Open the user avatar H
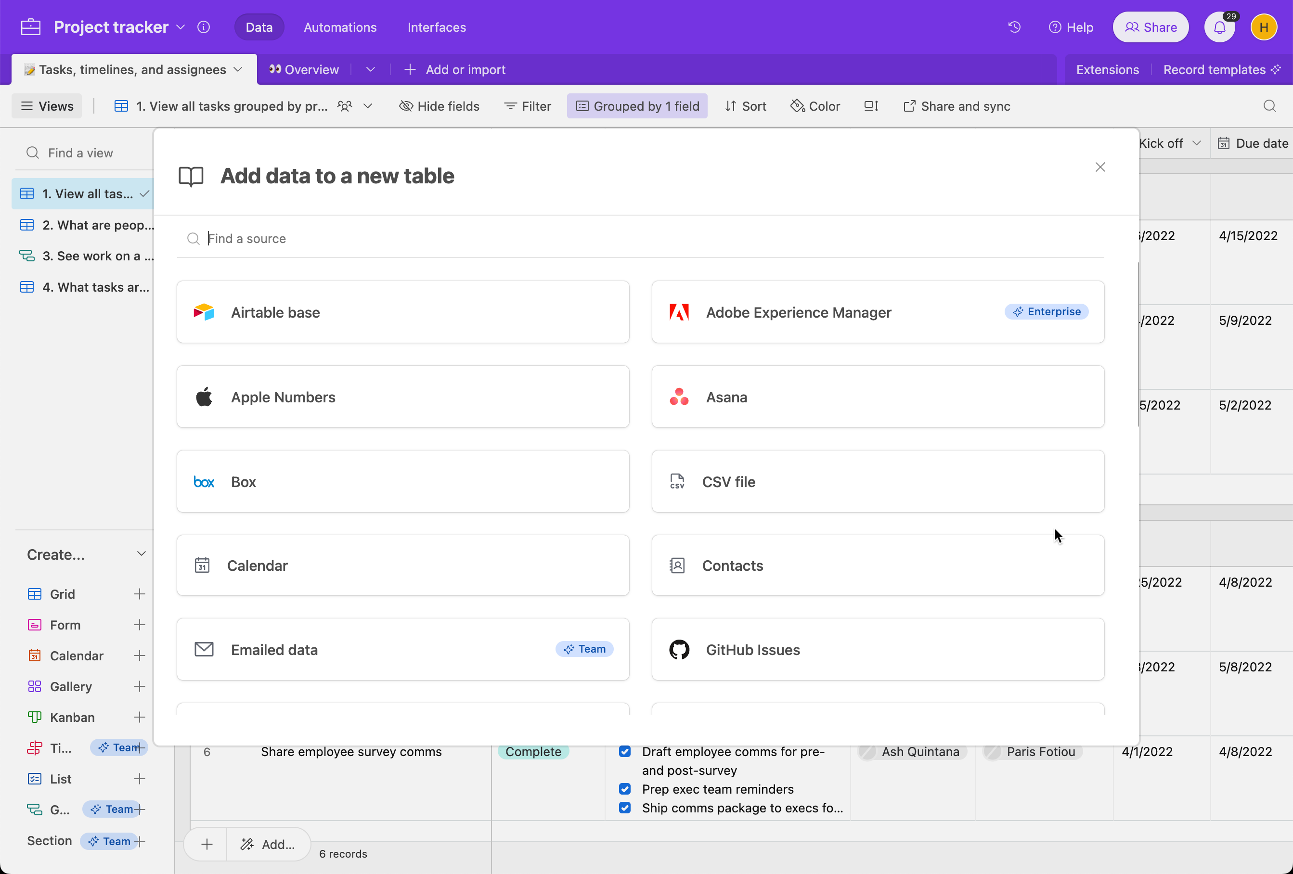Viewport: 1293px width, 874px height. coord(1264,27)
